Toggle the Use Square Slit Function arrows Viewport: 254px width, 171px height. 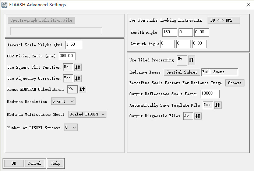coord(78,67)
